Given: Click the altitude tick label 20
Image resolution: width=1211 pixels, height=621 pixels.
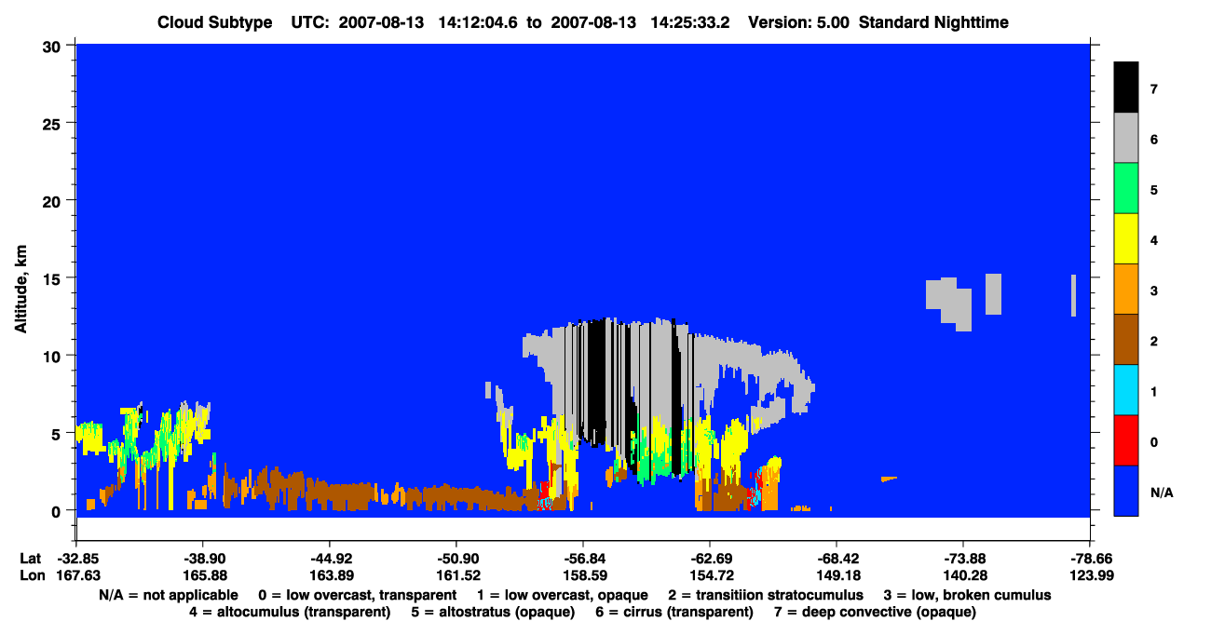Looking at the screenshot, I should tap(54, 200).
